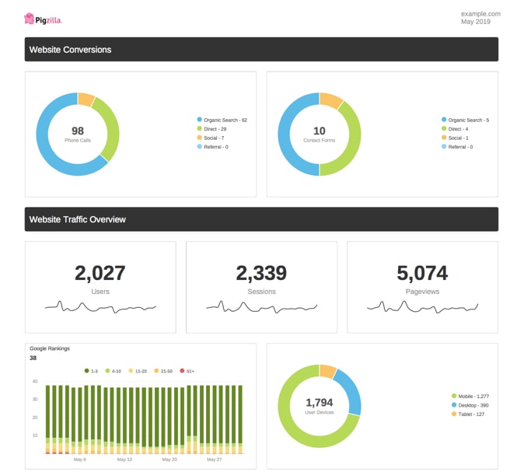Click the May 2019 date label
Image resolution: width=524 pixels, height=472 pixels.
(476, 22)
